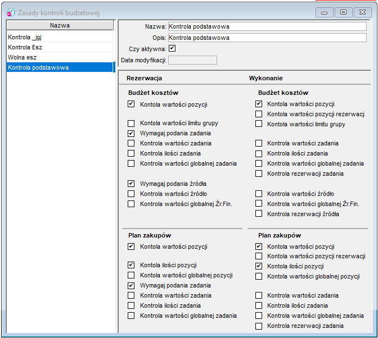Uncheck Budżet kosztów 'Wymagaj podania zadania' under Rezerwacja
The height and width of the screenshot is (338, 378).
(131, 133)
